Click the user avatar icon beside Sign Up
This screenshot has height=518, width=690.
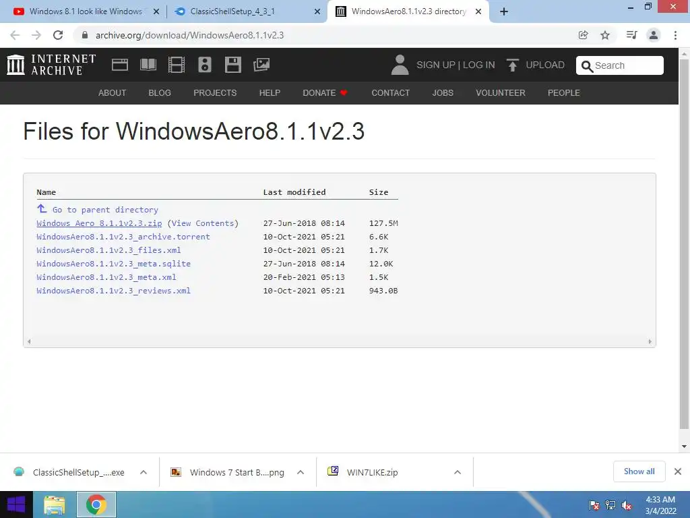[400, 65]
